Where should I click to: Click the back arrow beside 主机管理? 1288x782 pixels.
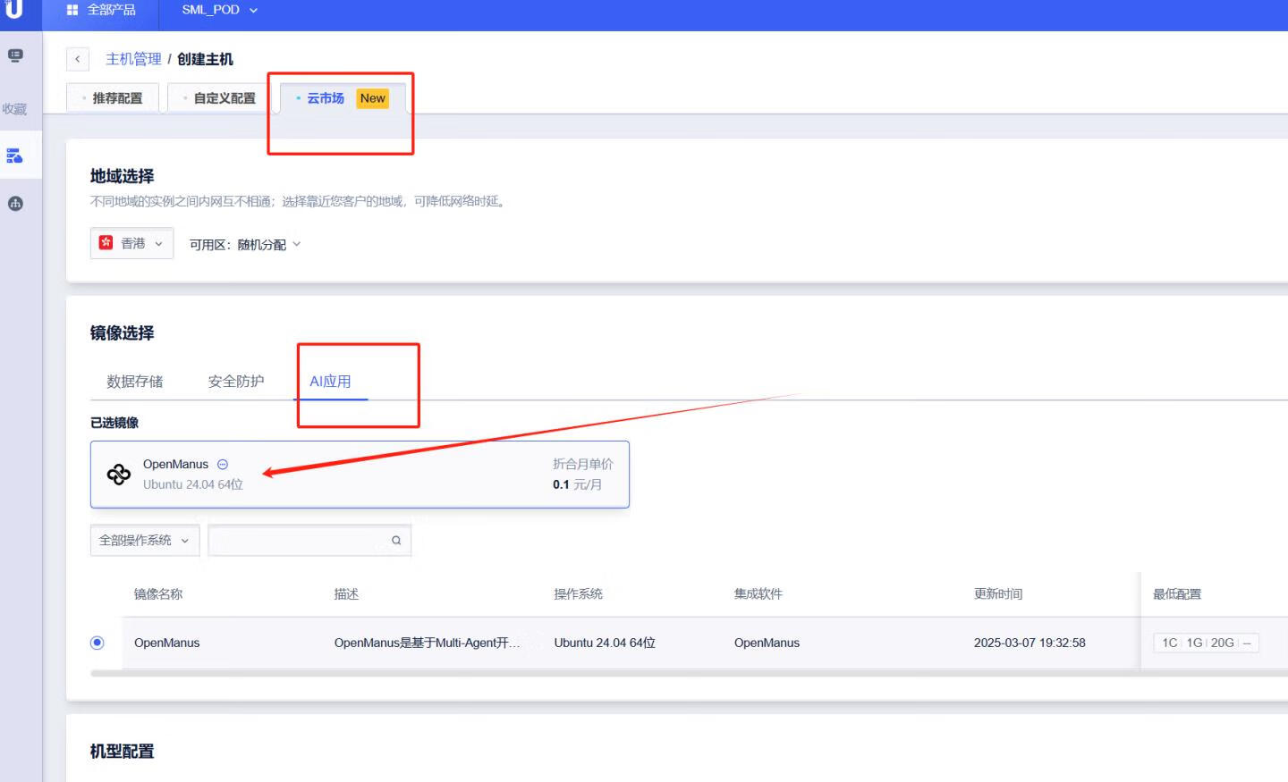[x=78, y=59]
